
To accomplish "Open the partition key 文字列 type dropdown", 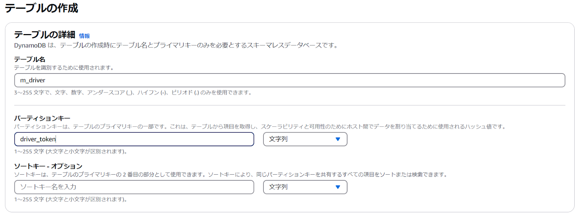I will 305,139.
